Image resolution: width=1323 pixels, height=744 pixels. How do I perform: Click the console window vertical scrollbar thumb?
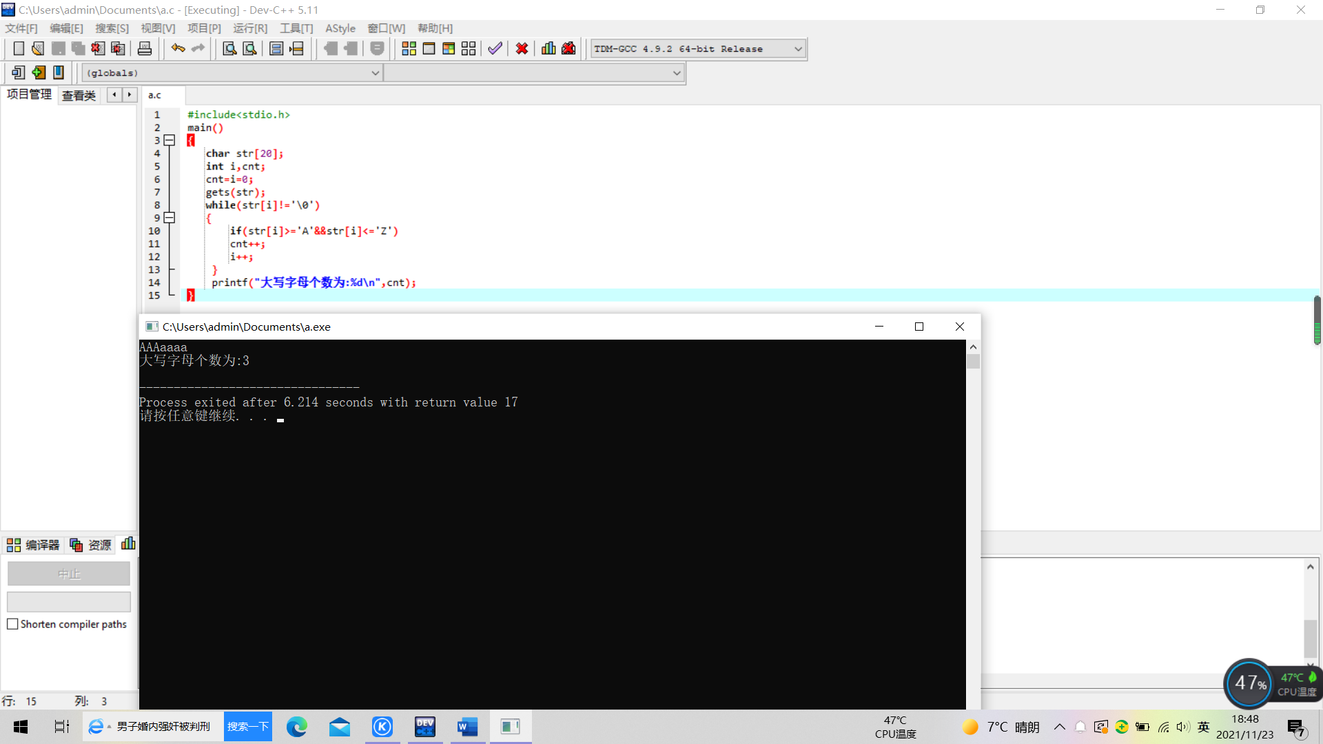coord(973,361)
